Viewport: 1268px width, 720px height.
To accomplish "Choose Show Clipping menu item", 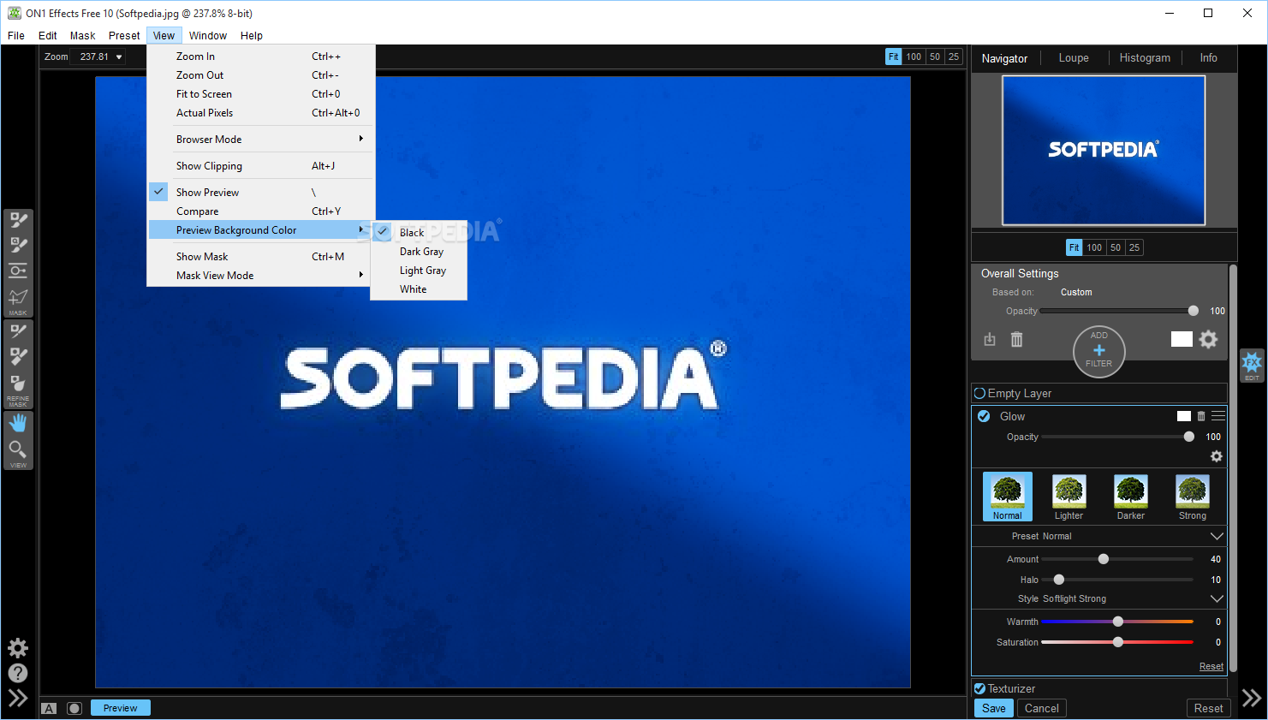I will click(x=261, y=166).
